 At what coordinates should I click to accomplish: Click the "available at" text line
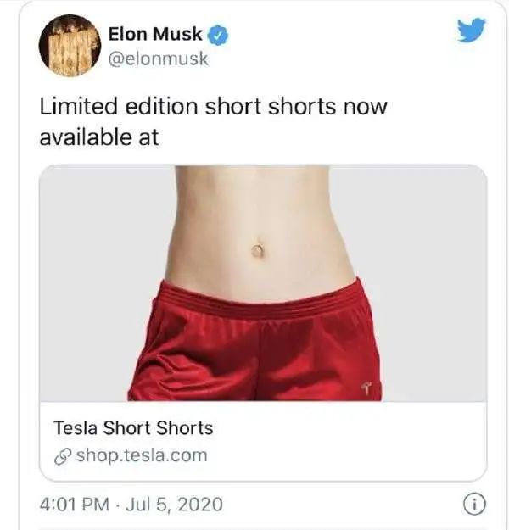tap(99, 137)
